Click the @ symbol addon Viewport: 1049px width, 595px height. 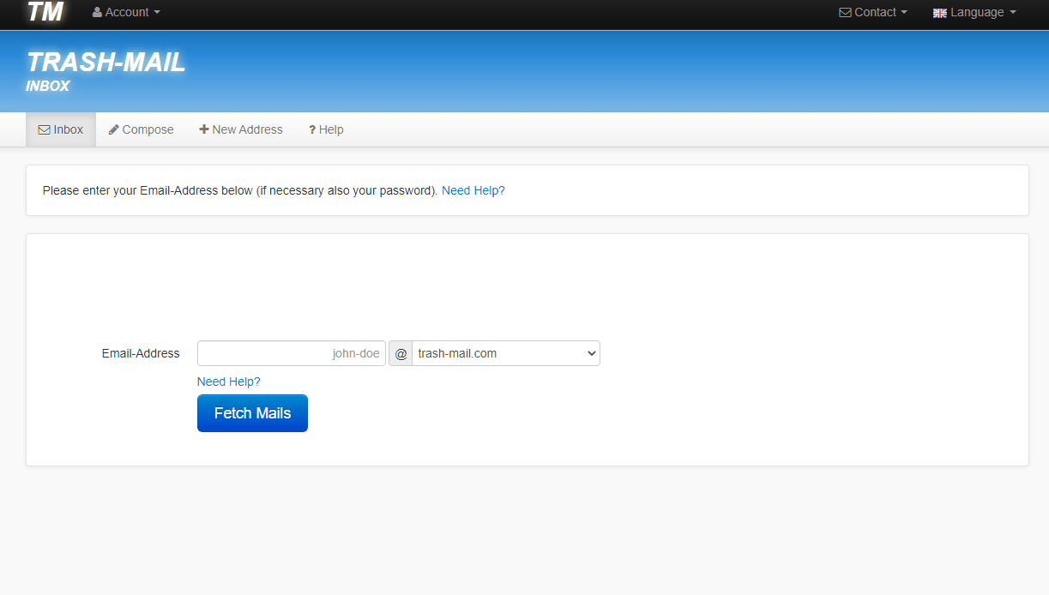pos(401,353)
